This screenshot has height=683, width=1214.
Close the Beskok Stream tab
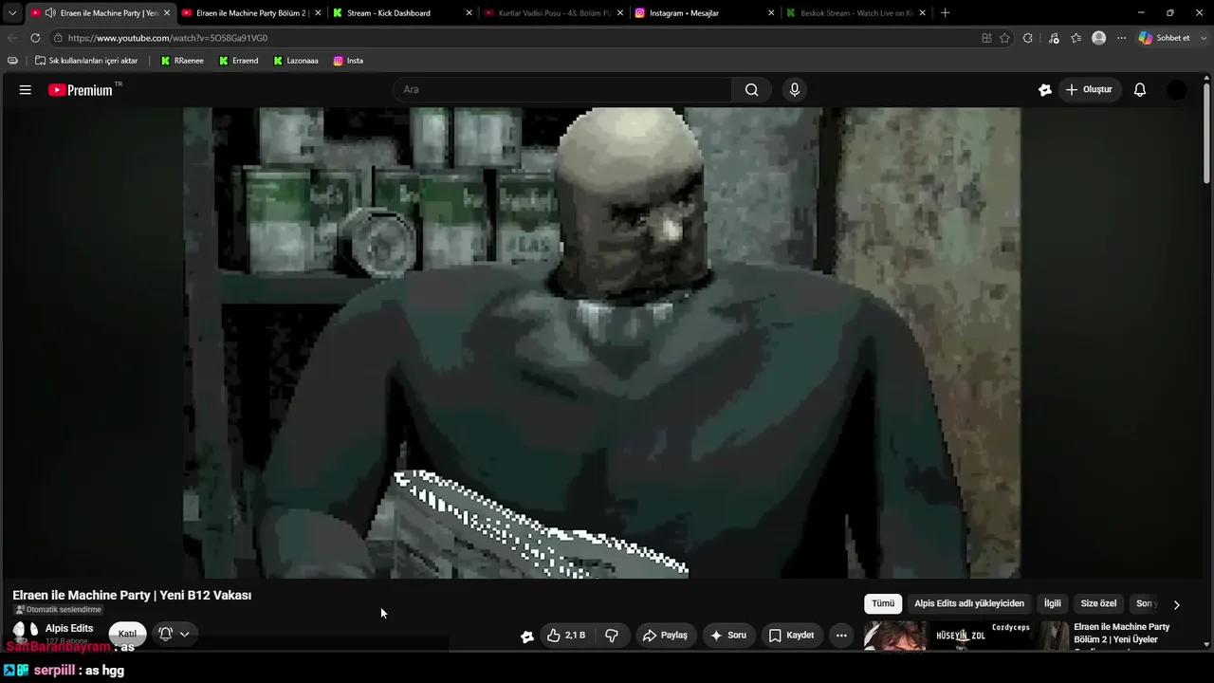923,13
